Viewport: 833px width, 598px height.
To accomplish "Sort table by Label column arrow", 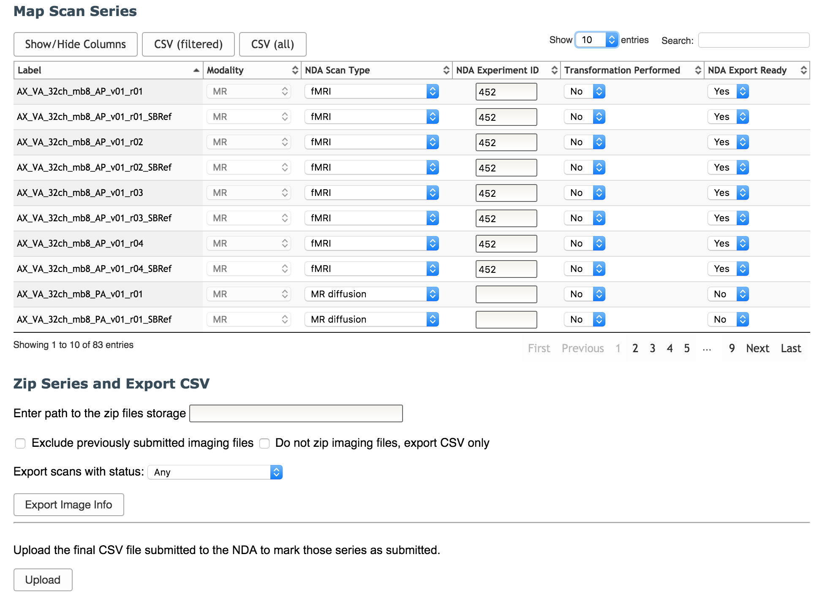I will click(196, 70).
